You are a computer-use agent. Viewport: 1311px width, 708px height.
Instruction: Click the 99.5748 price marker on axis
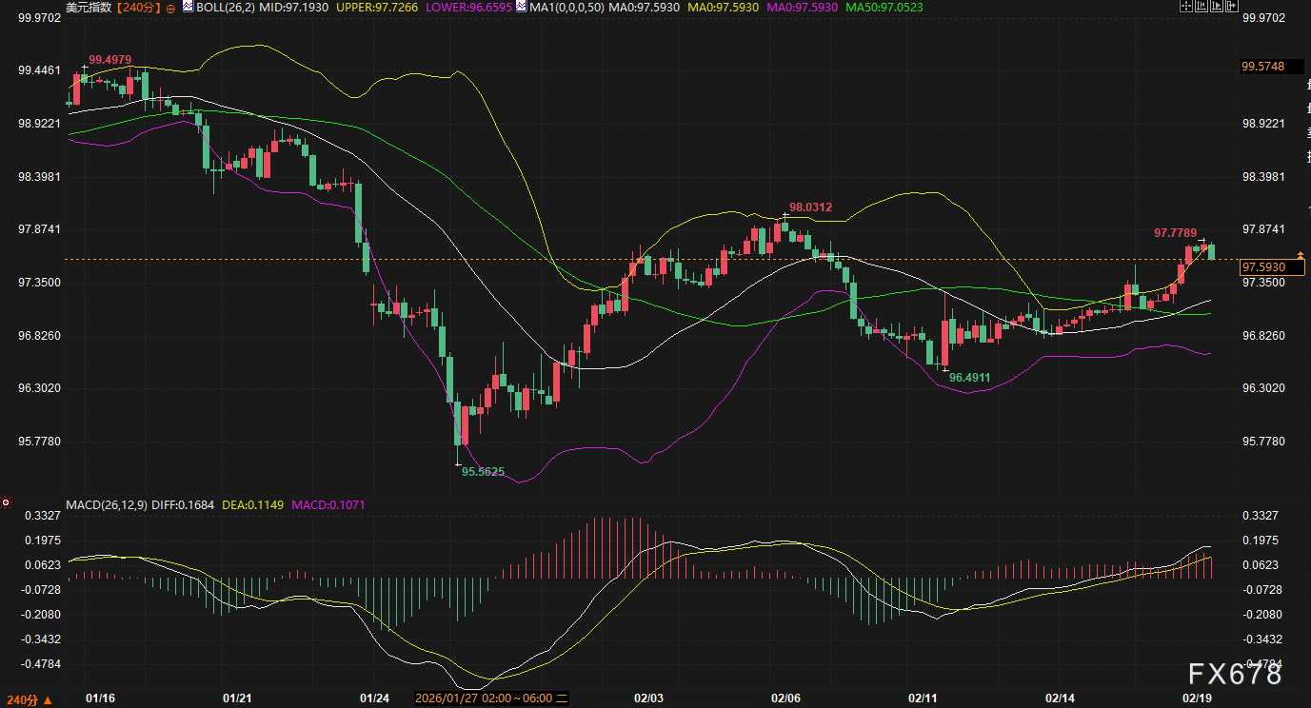[1262, 67]
